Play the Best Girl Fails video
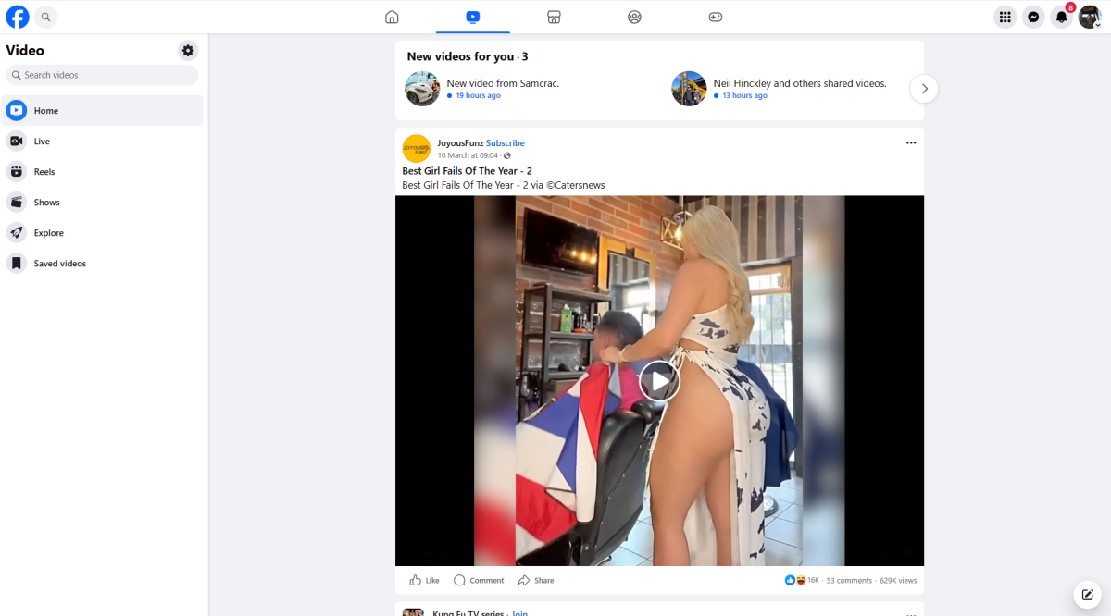 [659, 380]
